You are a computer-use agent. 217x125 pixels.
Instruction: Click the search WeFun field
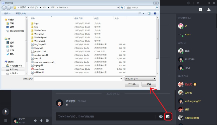click(x=142, y=8)
